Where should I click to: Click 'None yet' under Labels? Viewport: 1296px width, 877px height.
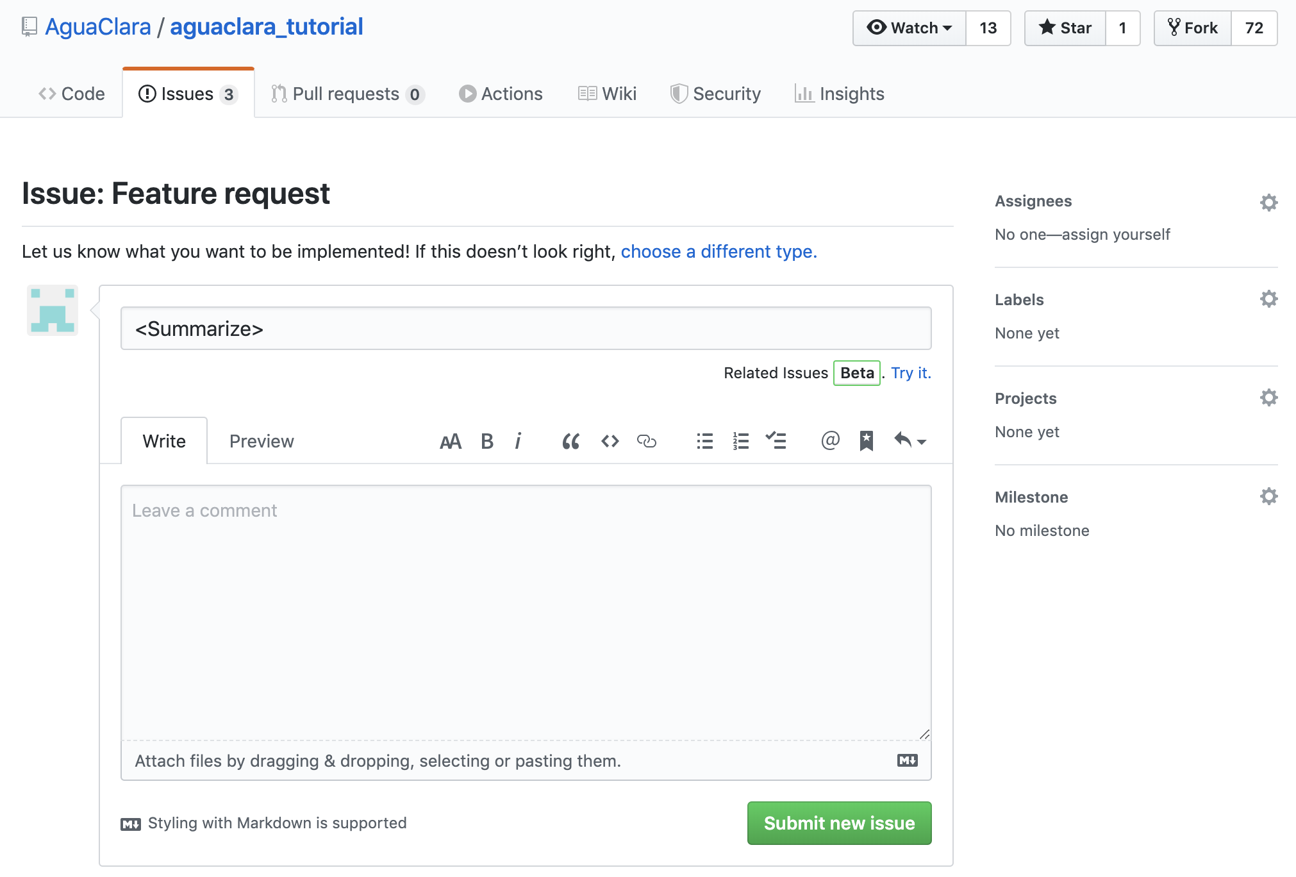pyautogui.click(x=1027, y=333)
